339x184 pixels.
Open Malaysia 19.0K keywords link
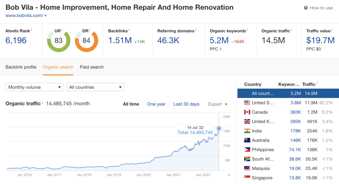click(295, 168)
